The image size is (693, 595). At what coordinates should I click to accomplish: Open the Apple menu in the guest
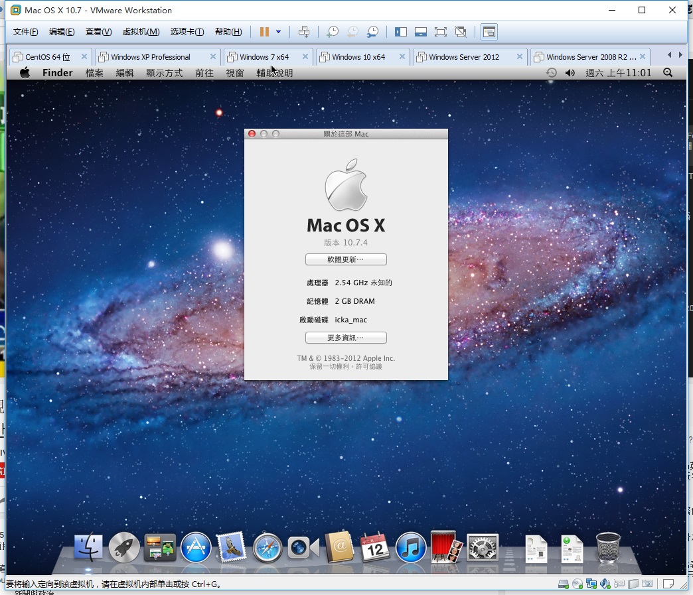[x=25, y=73]
